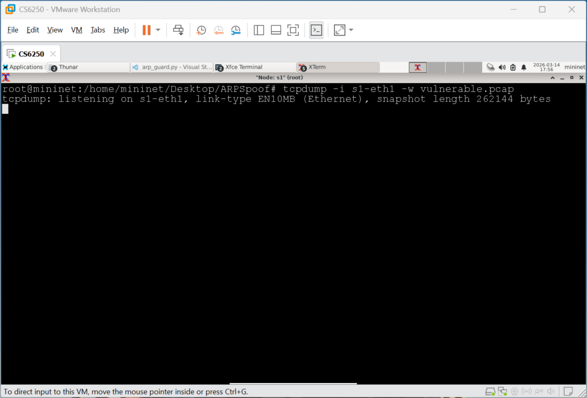Screen dimensions: 587x398
Task: Switch to the Xfce Terminal taskbar button
Action: click(255, 68)
